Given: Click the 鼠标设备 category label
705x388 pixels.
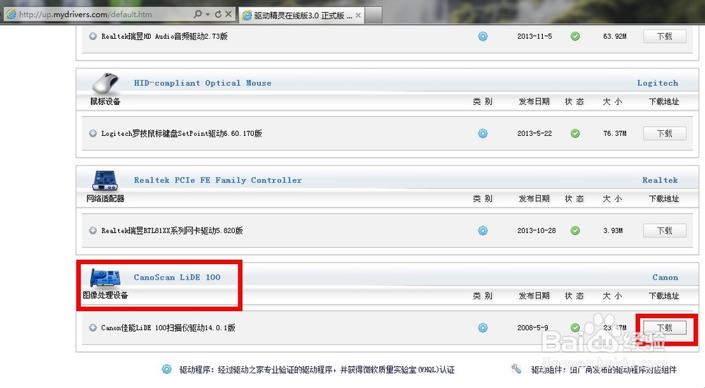Looking at the screenshot, I should click(x=105, y=101).
